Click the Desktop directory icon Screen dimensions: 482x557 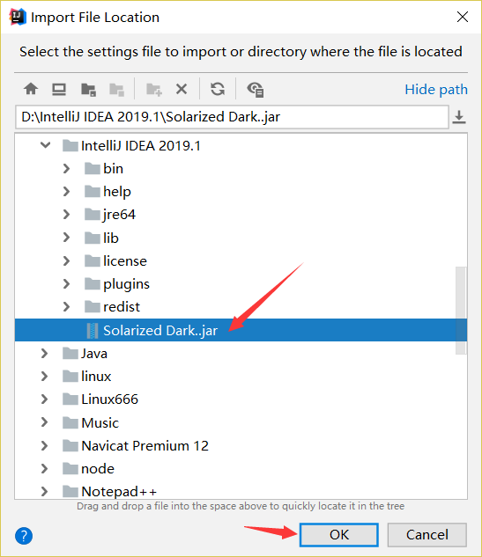click(x=59, y=89)
